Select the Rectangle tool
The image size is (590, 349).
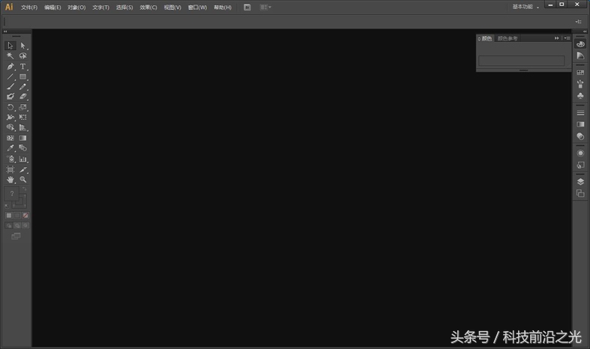coord(23,76)
